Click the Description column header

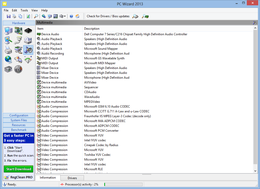(168, 28)
